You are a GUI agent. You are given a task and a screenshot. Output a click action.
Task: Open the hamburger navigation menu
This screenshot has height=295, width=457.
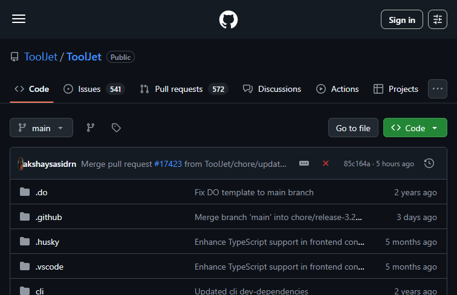(x=19, y=19)
